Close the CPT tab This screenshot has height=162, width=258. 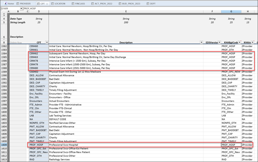(47, 4)
